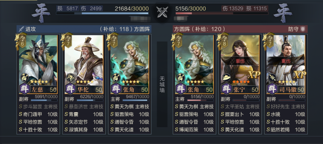Screen dimensions: 323x144
Task: Click the defender's 5156/30000 troop bar
Action: pyautogui.click(x=222, y=13)
